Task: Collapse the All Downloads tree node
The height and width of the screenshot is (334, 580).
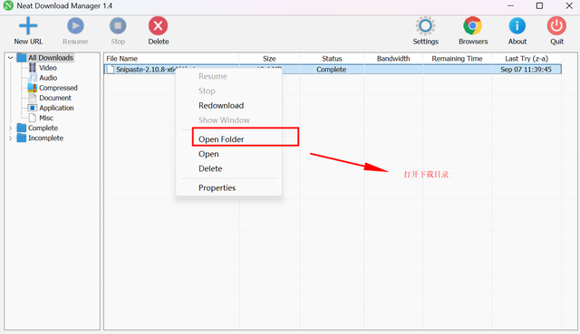Action: pyautogui.click(x=10, y=58)
